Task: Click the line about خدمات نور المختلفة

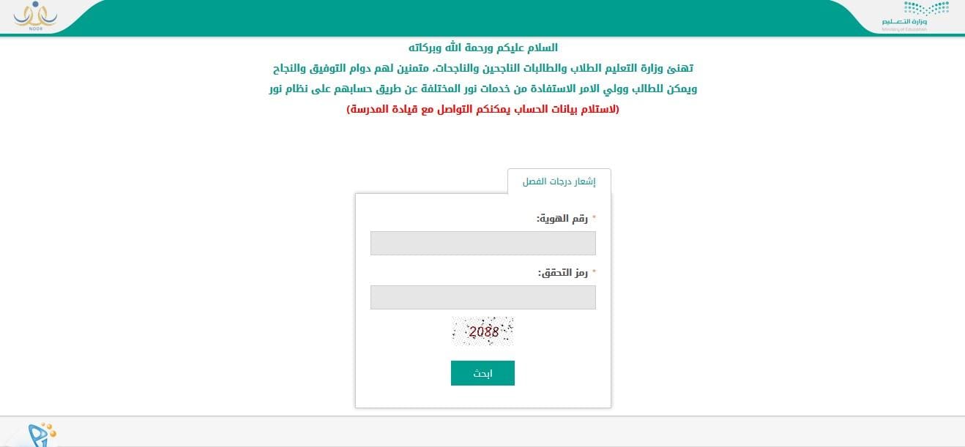Action: (x=483, y=89)
